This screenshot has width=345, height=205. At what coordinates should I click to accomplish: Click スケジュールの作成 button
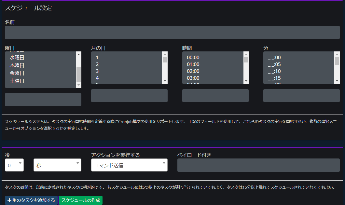click(81, 200)
